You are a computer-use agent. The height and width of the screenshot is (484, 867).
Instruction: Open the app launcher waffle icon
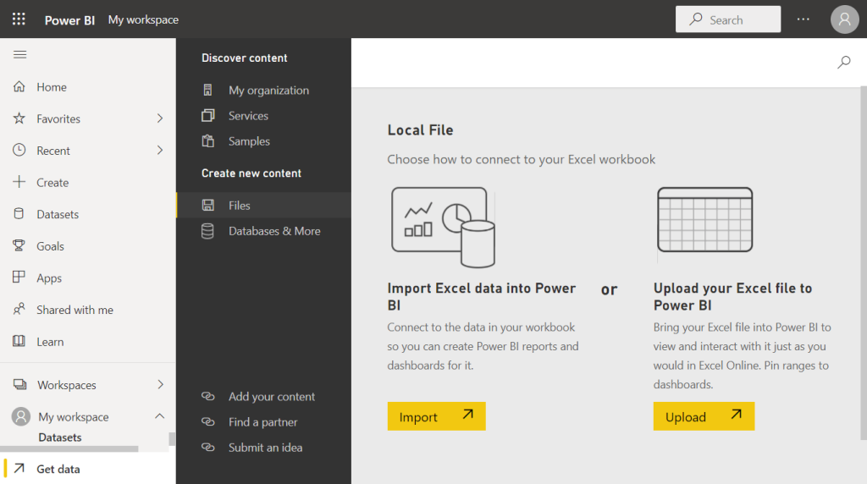click(x=19, y=19)
